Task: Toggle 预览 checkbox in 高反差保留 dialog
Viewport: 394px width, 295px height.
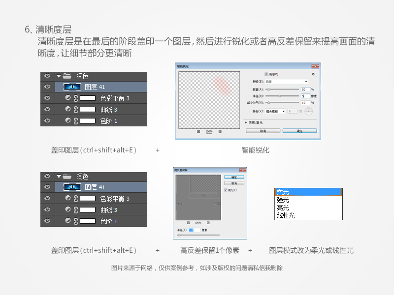Action: (226, 190)
